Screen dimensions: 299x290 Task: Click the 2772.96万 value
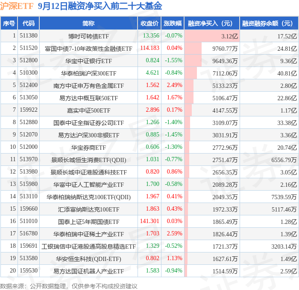[225, 148]
